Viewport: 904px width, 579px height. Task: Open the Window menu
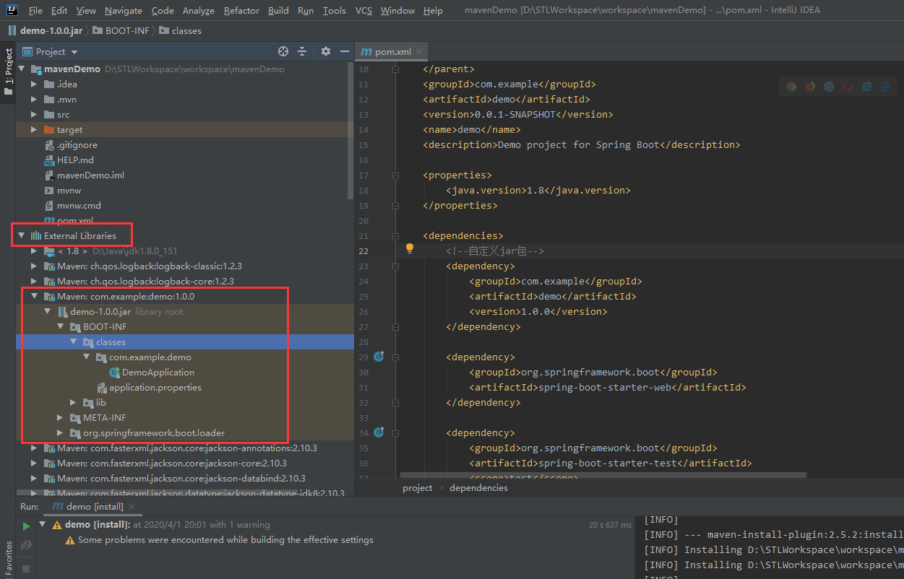tap(397, 11)
